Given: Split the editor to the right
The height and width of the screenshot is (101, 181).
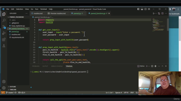Looking at the screenshot, I should 162,13.
